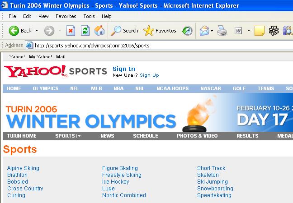Screen dimensions: 293x203
Task: Open the Ice Hockey link
Action: point(116,182)
